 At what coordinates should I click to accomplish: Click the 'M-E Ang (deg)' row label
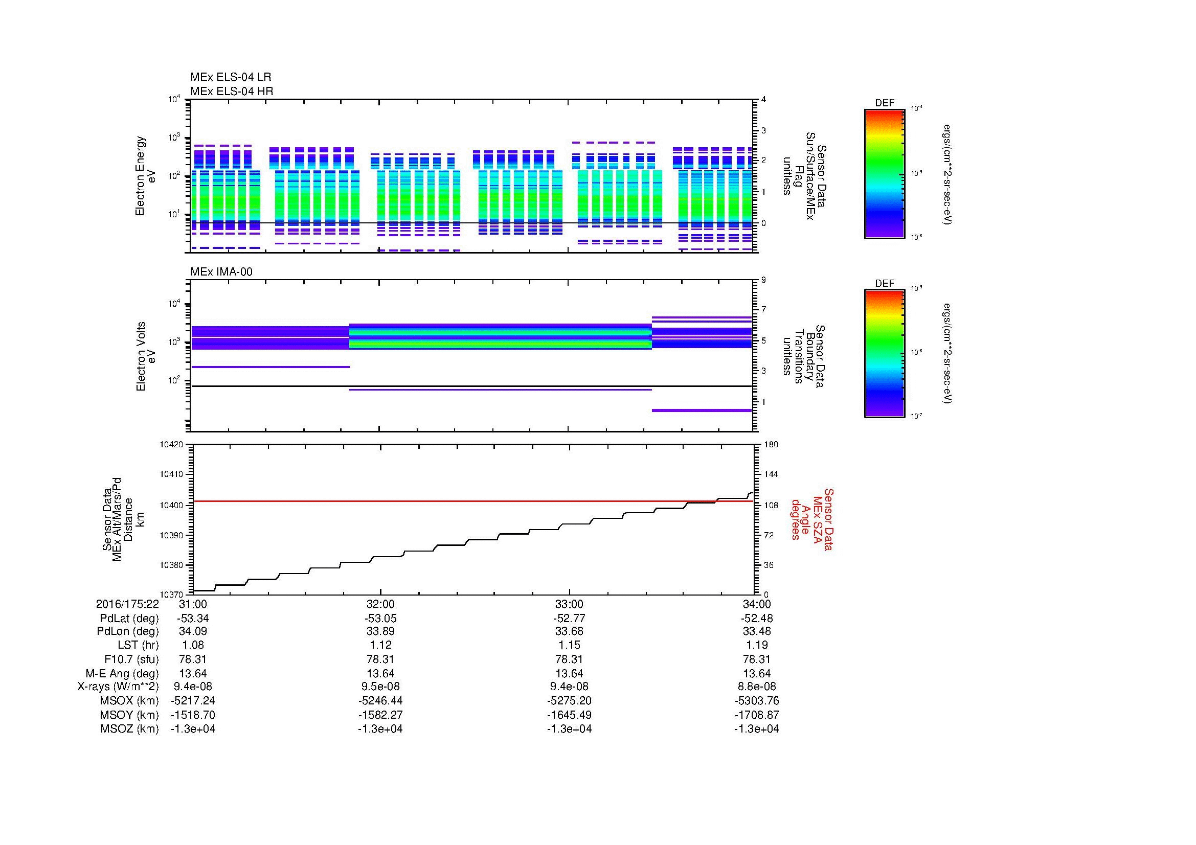point(122,673)
